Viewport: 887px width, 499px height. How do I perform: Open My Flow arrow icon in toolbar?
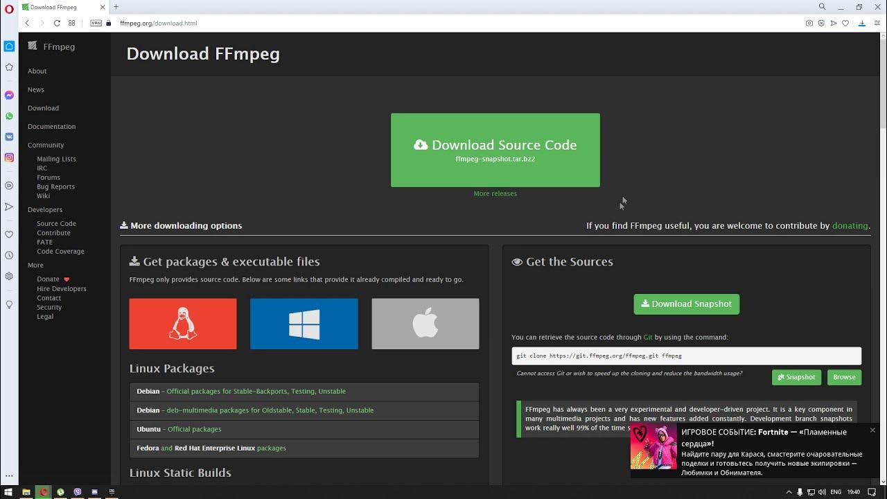tap(834, 23)
